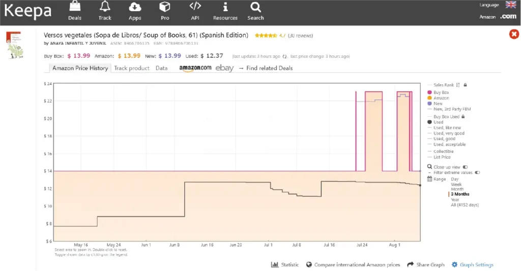The image size is (521, 271).
Task: Click the Close-up view magnifier icon
Action: 429,166
